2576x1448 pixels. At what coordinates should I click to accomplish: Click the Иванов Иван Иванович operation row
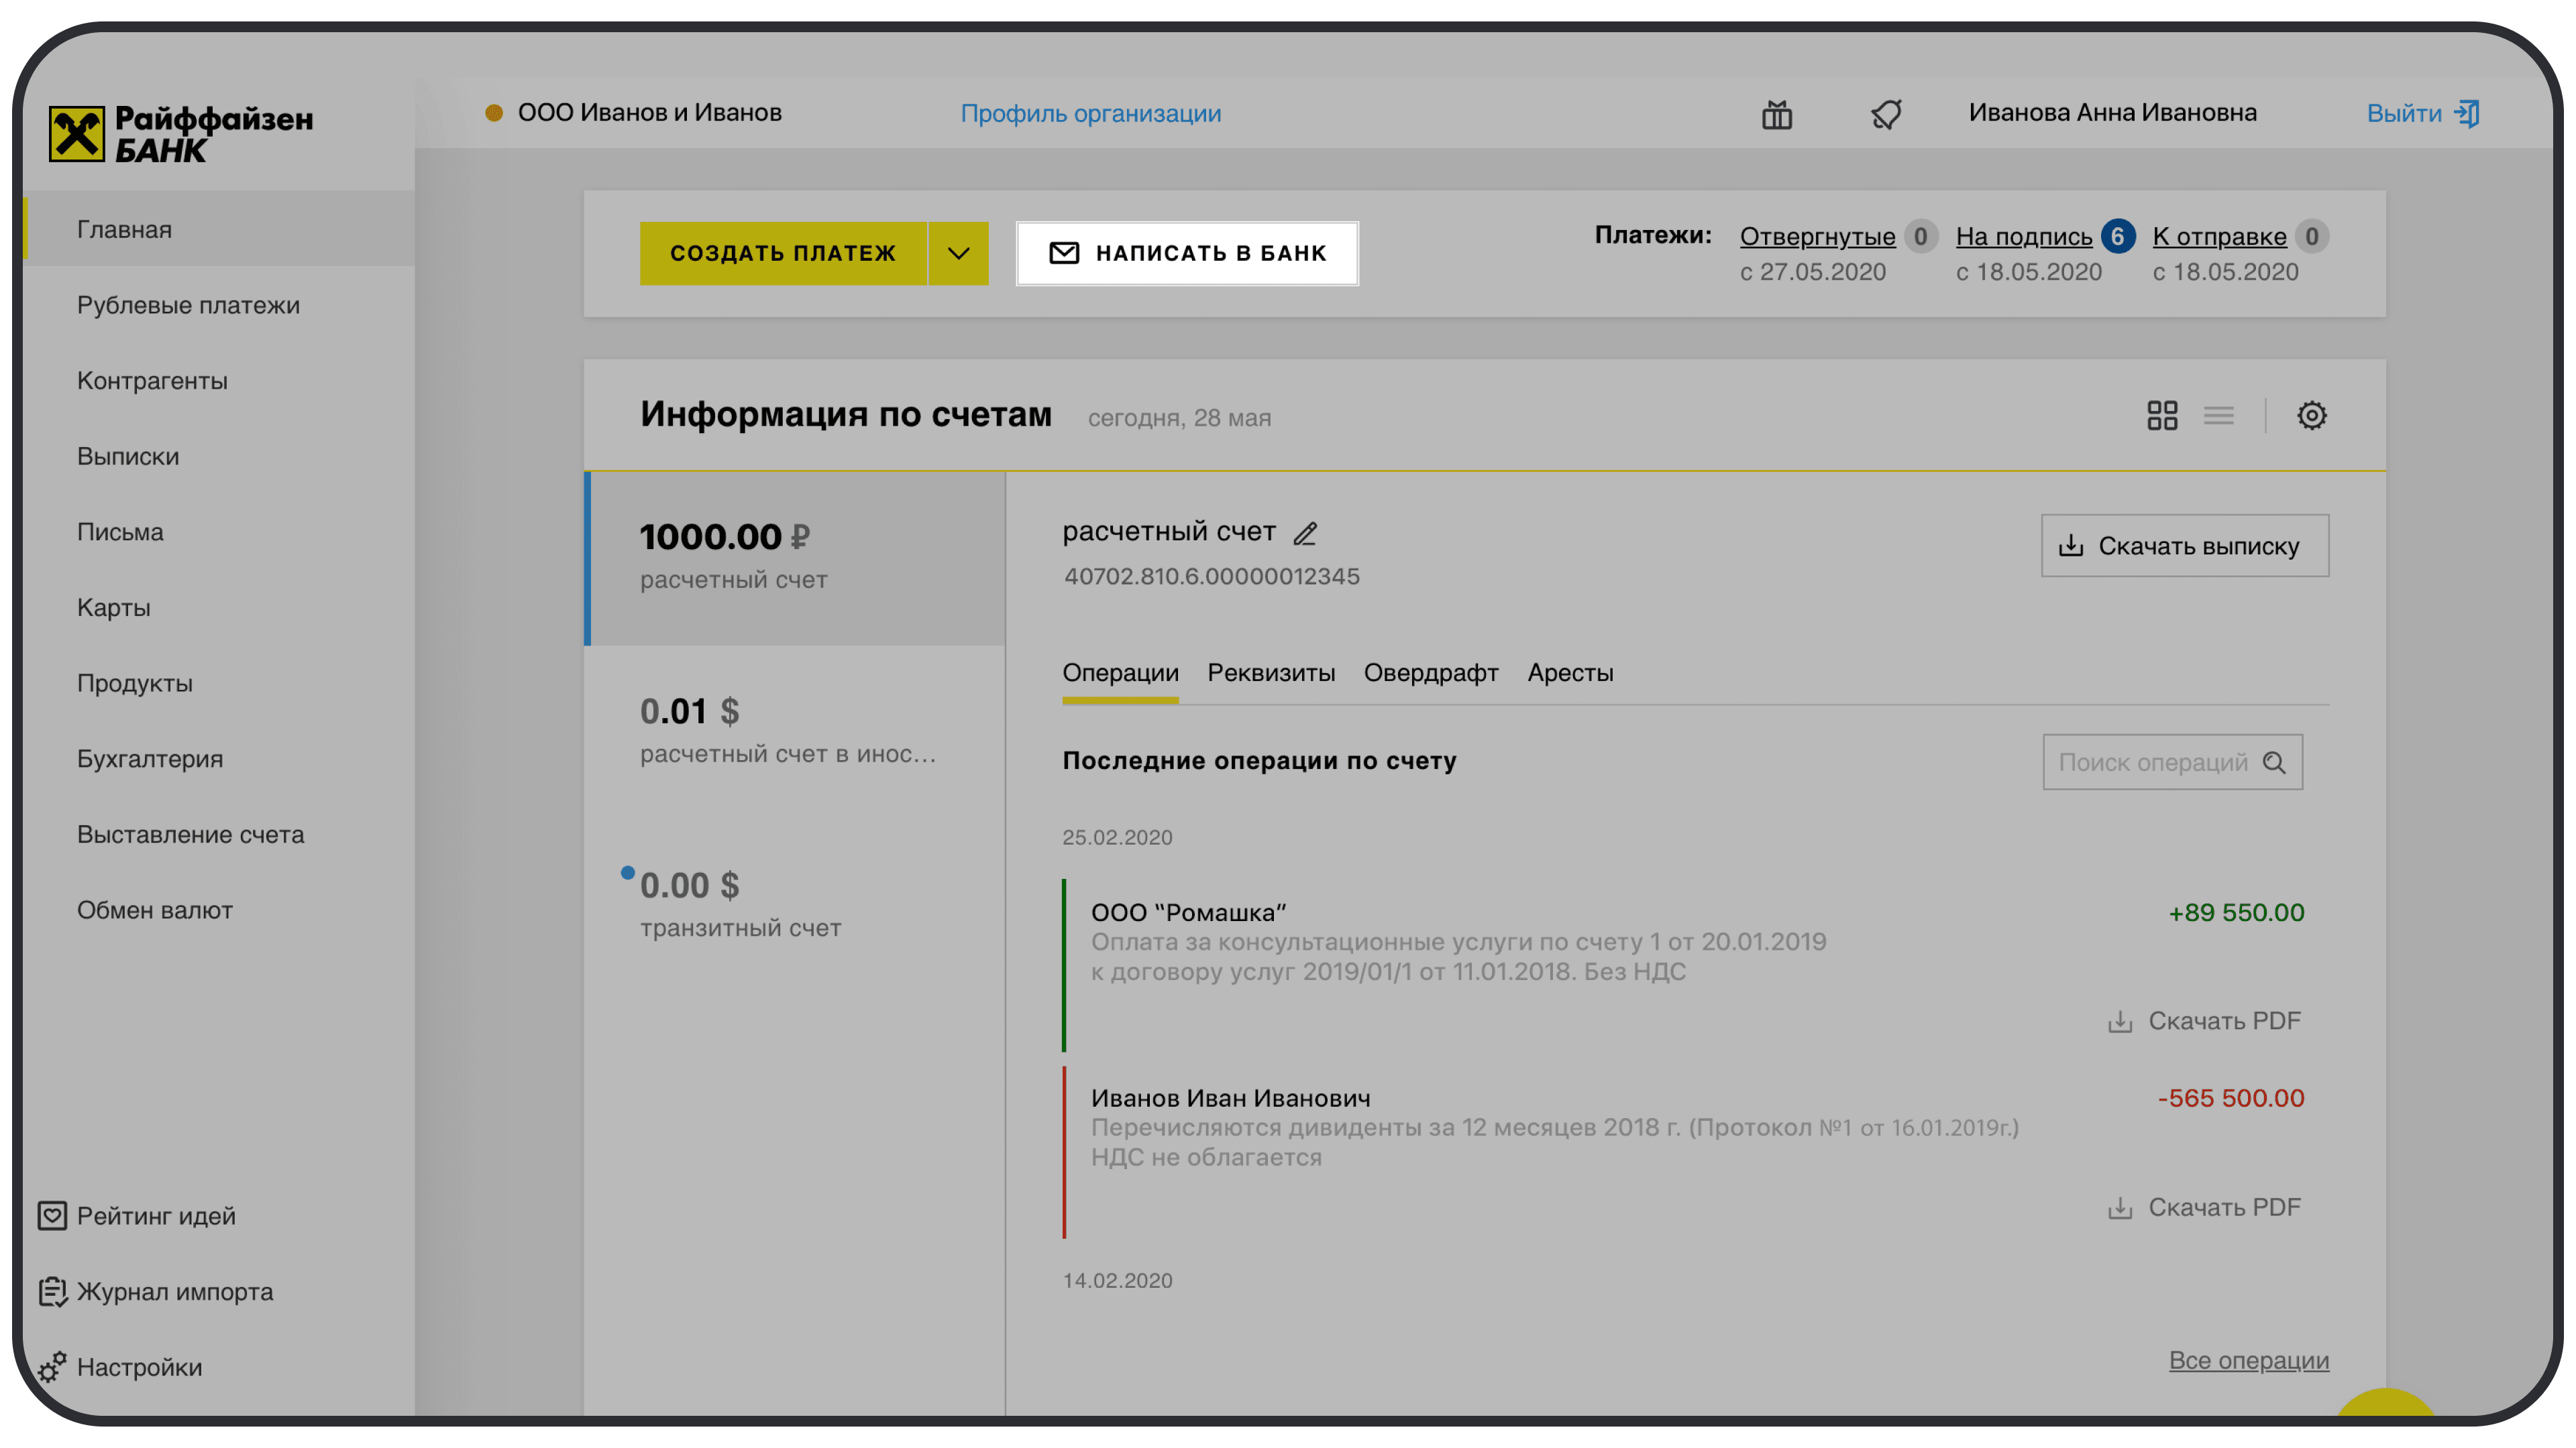point(1683,1151)
